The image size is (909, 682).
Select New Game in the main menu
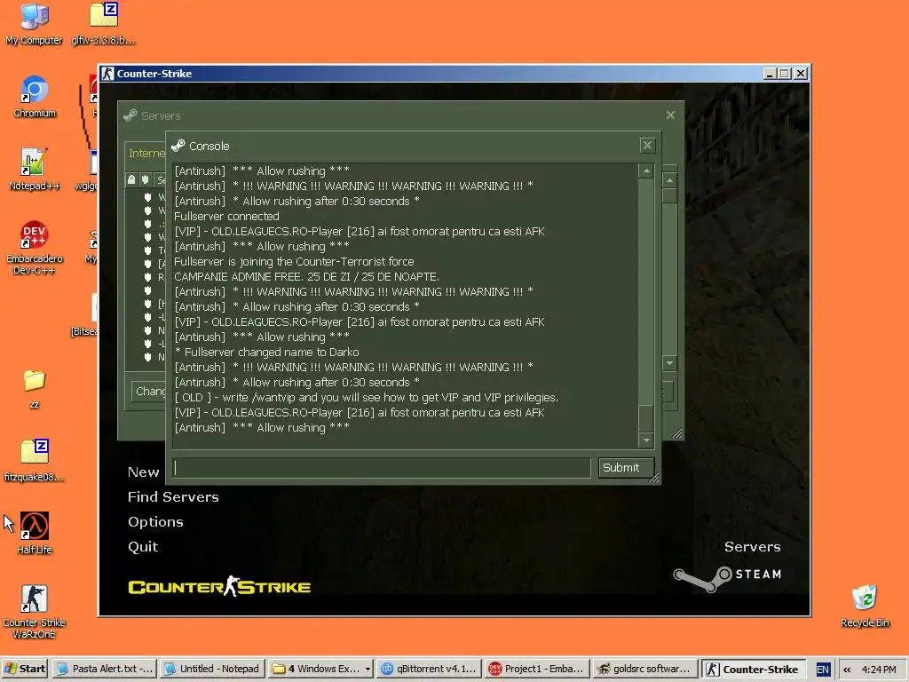(x=143, y=472)
